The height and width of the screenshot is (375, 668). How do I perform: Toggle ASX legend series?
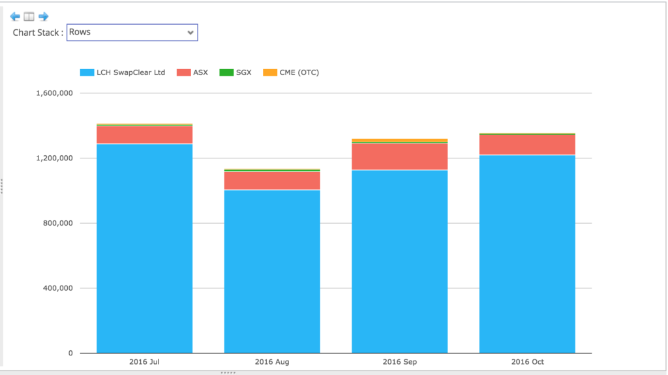click(x=192, y=72)
